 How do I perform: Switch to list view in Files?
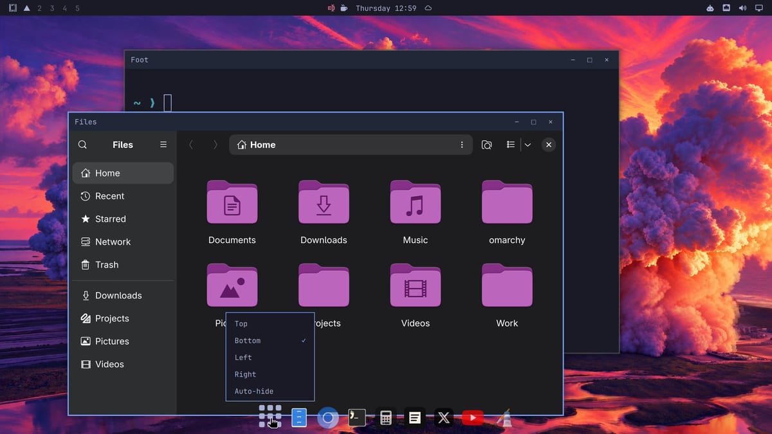coord(511,145)
